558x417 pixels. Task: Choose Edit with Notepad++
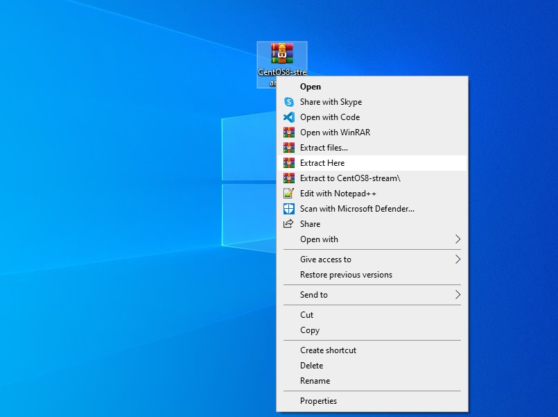pos(372,194)
